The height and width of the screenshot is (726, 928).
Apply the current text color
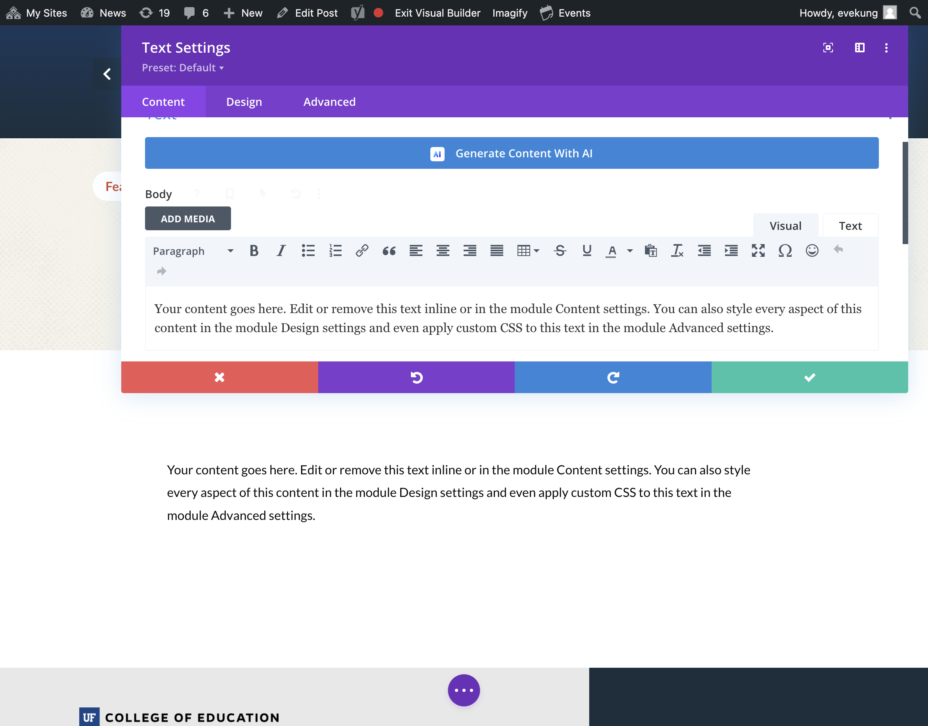[x=611, y=251]
